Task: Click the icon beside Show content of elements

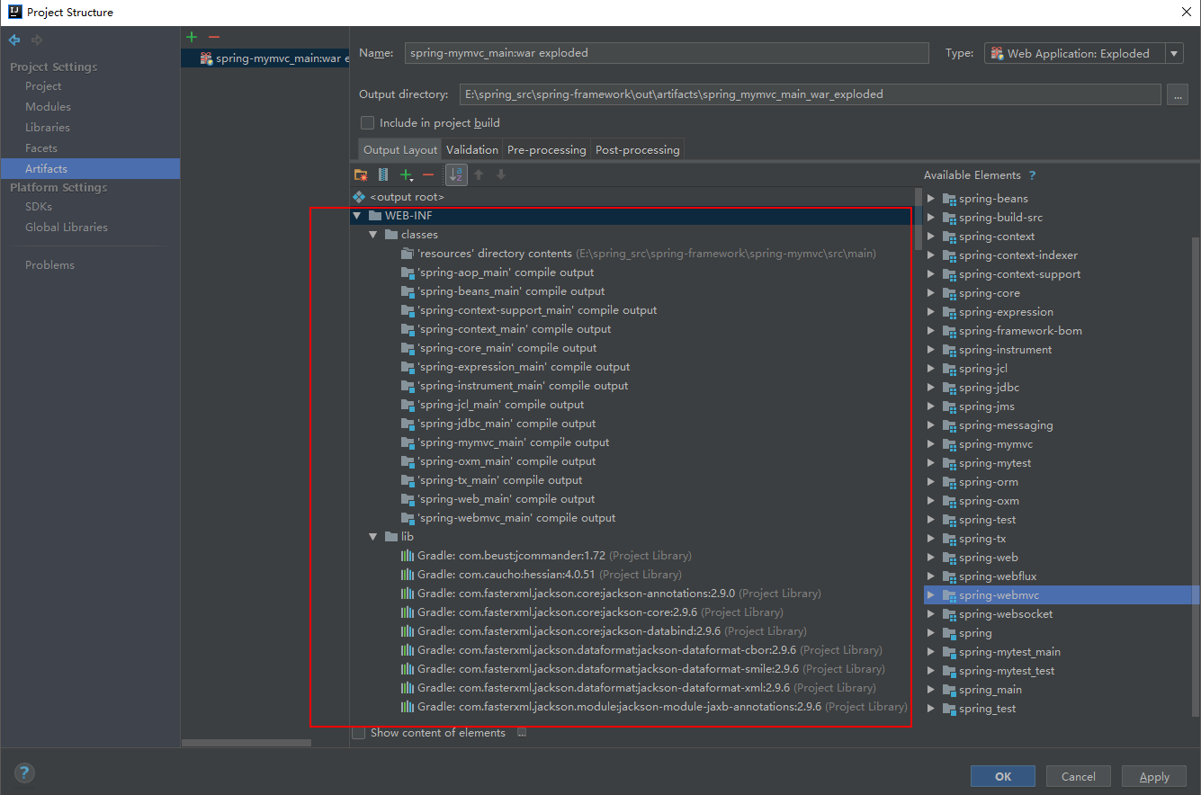Action: pos(522,733)
